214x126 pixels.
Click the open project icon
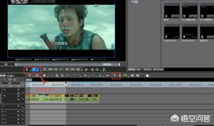[37, 75]
